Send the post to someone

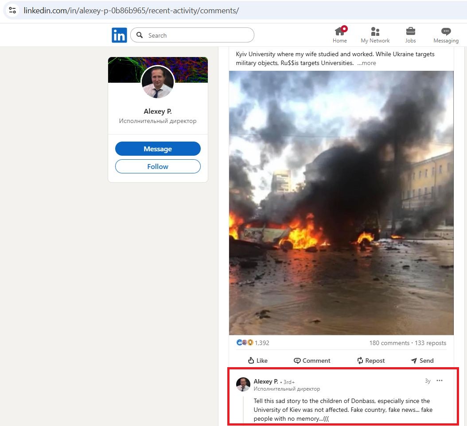422,361
